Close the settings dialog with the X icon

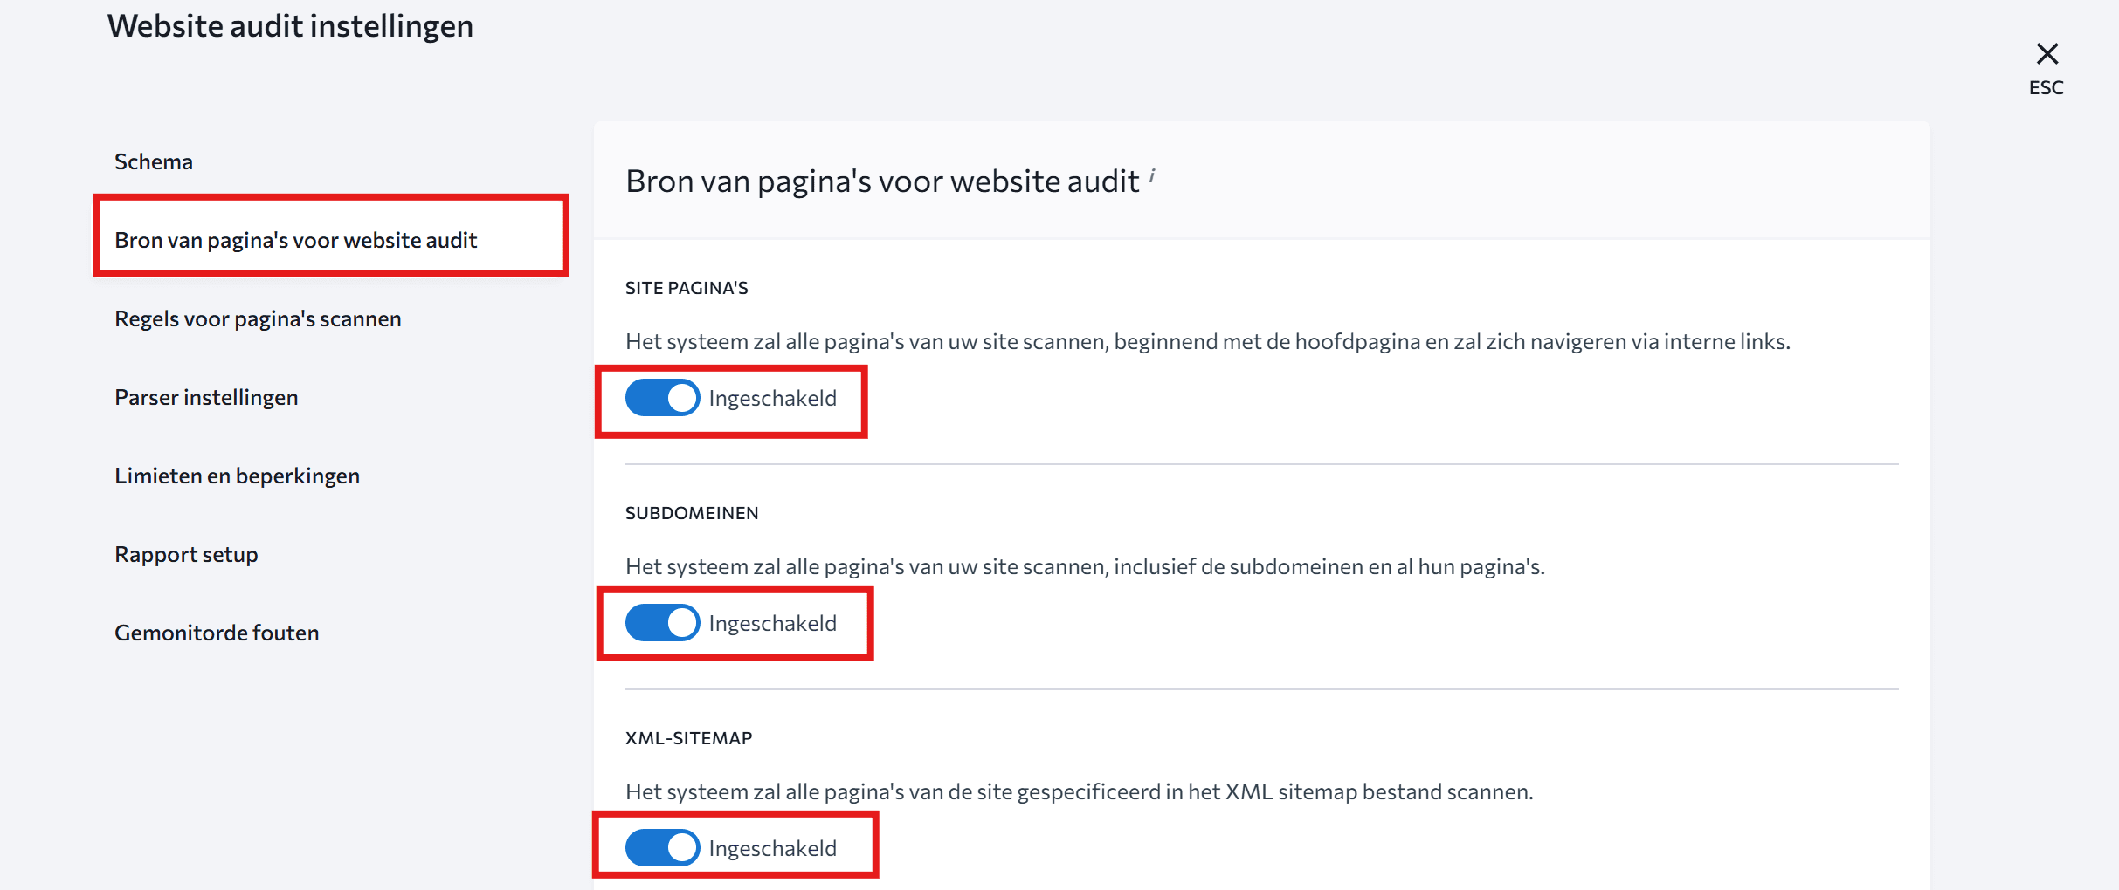pos(2047,54)
